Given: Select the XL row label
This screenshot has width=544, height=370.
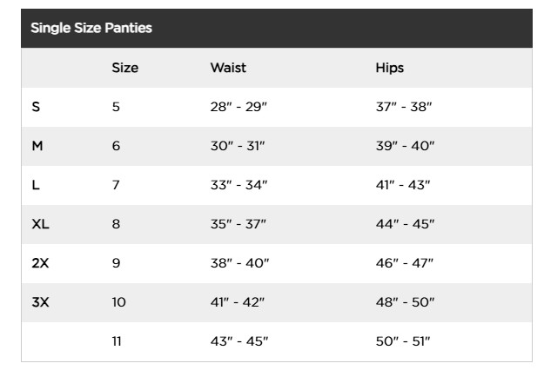Looking at the screenshot, I should click(x=40, y=224).
